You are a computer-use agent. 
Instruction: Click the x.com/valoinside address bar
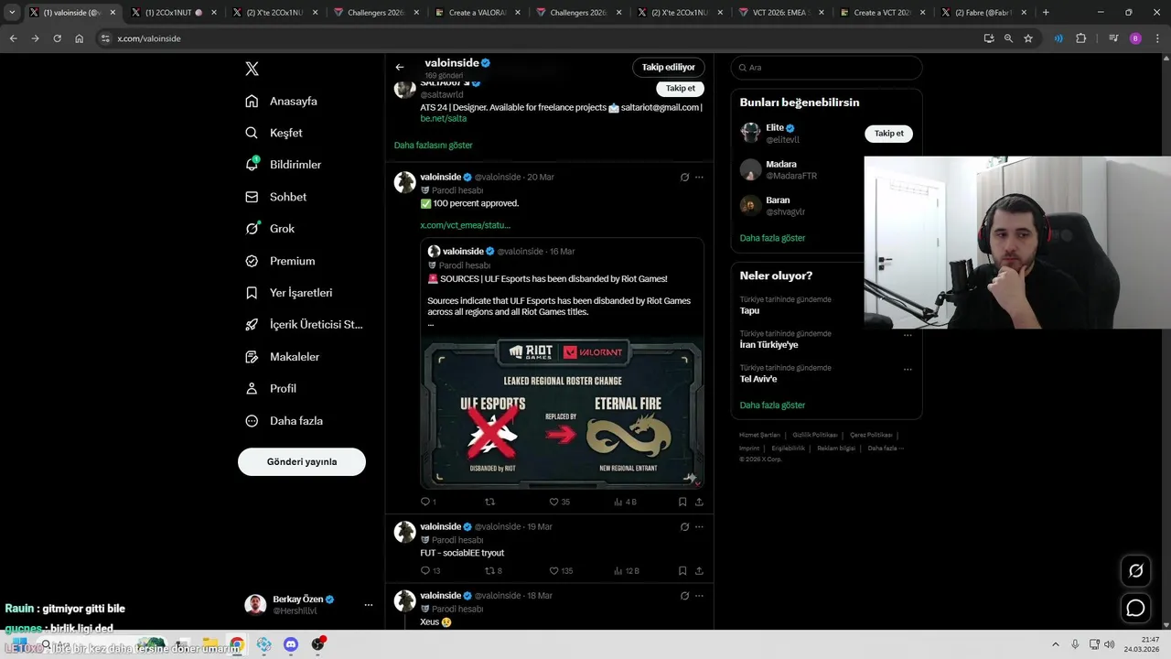coord(540,38)
